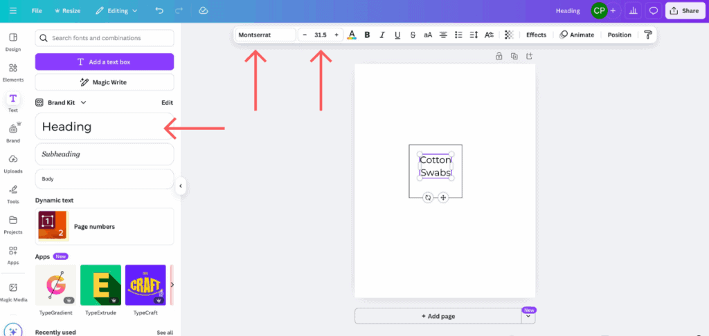
Task: Lock the page with padlock icon
Action: click(499, 56)
